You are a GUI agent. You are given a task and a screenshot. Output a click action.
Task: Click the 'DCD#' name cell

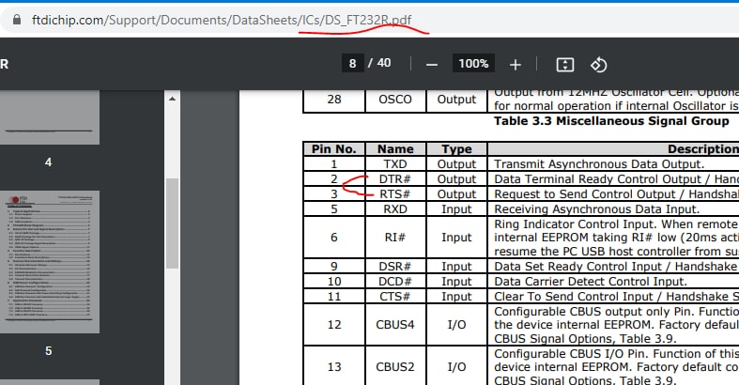[395, 282]
